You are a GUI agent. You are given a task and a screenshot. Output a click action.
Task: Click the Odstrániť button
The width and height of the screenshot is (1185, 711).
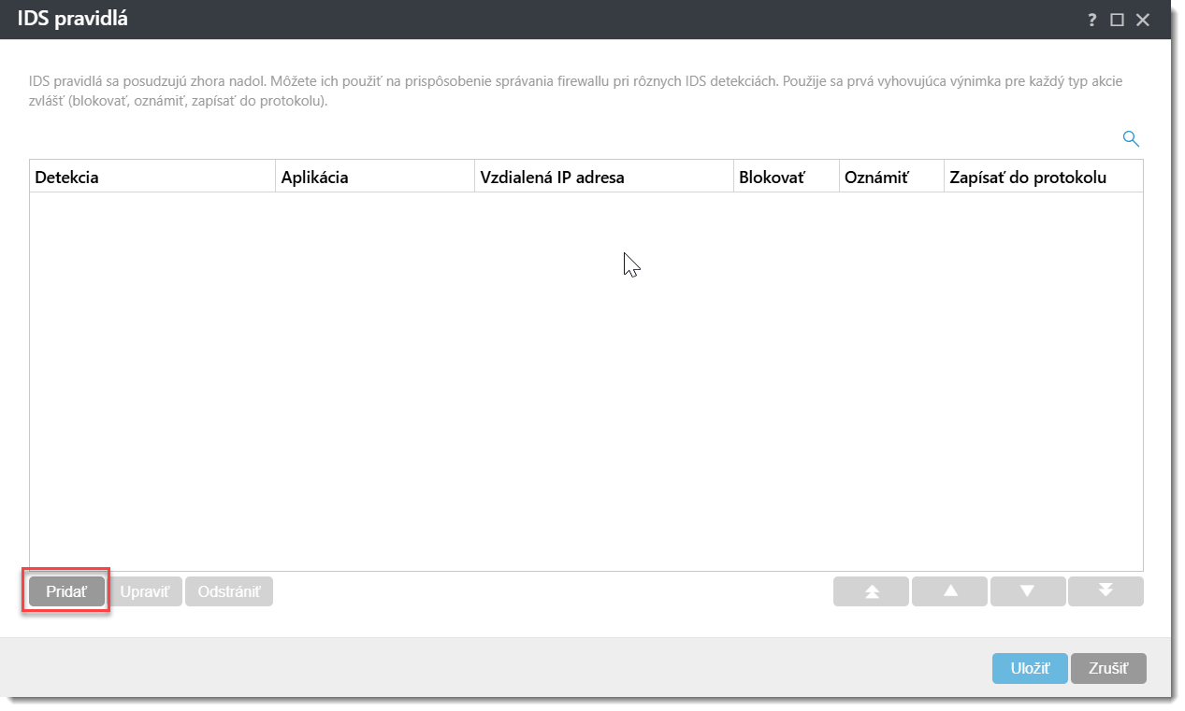pyautogui.click(x=229, y=591)
